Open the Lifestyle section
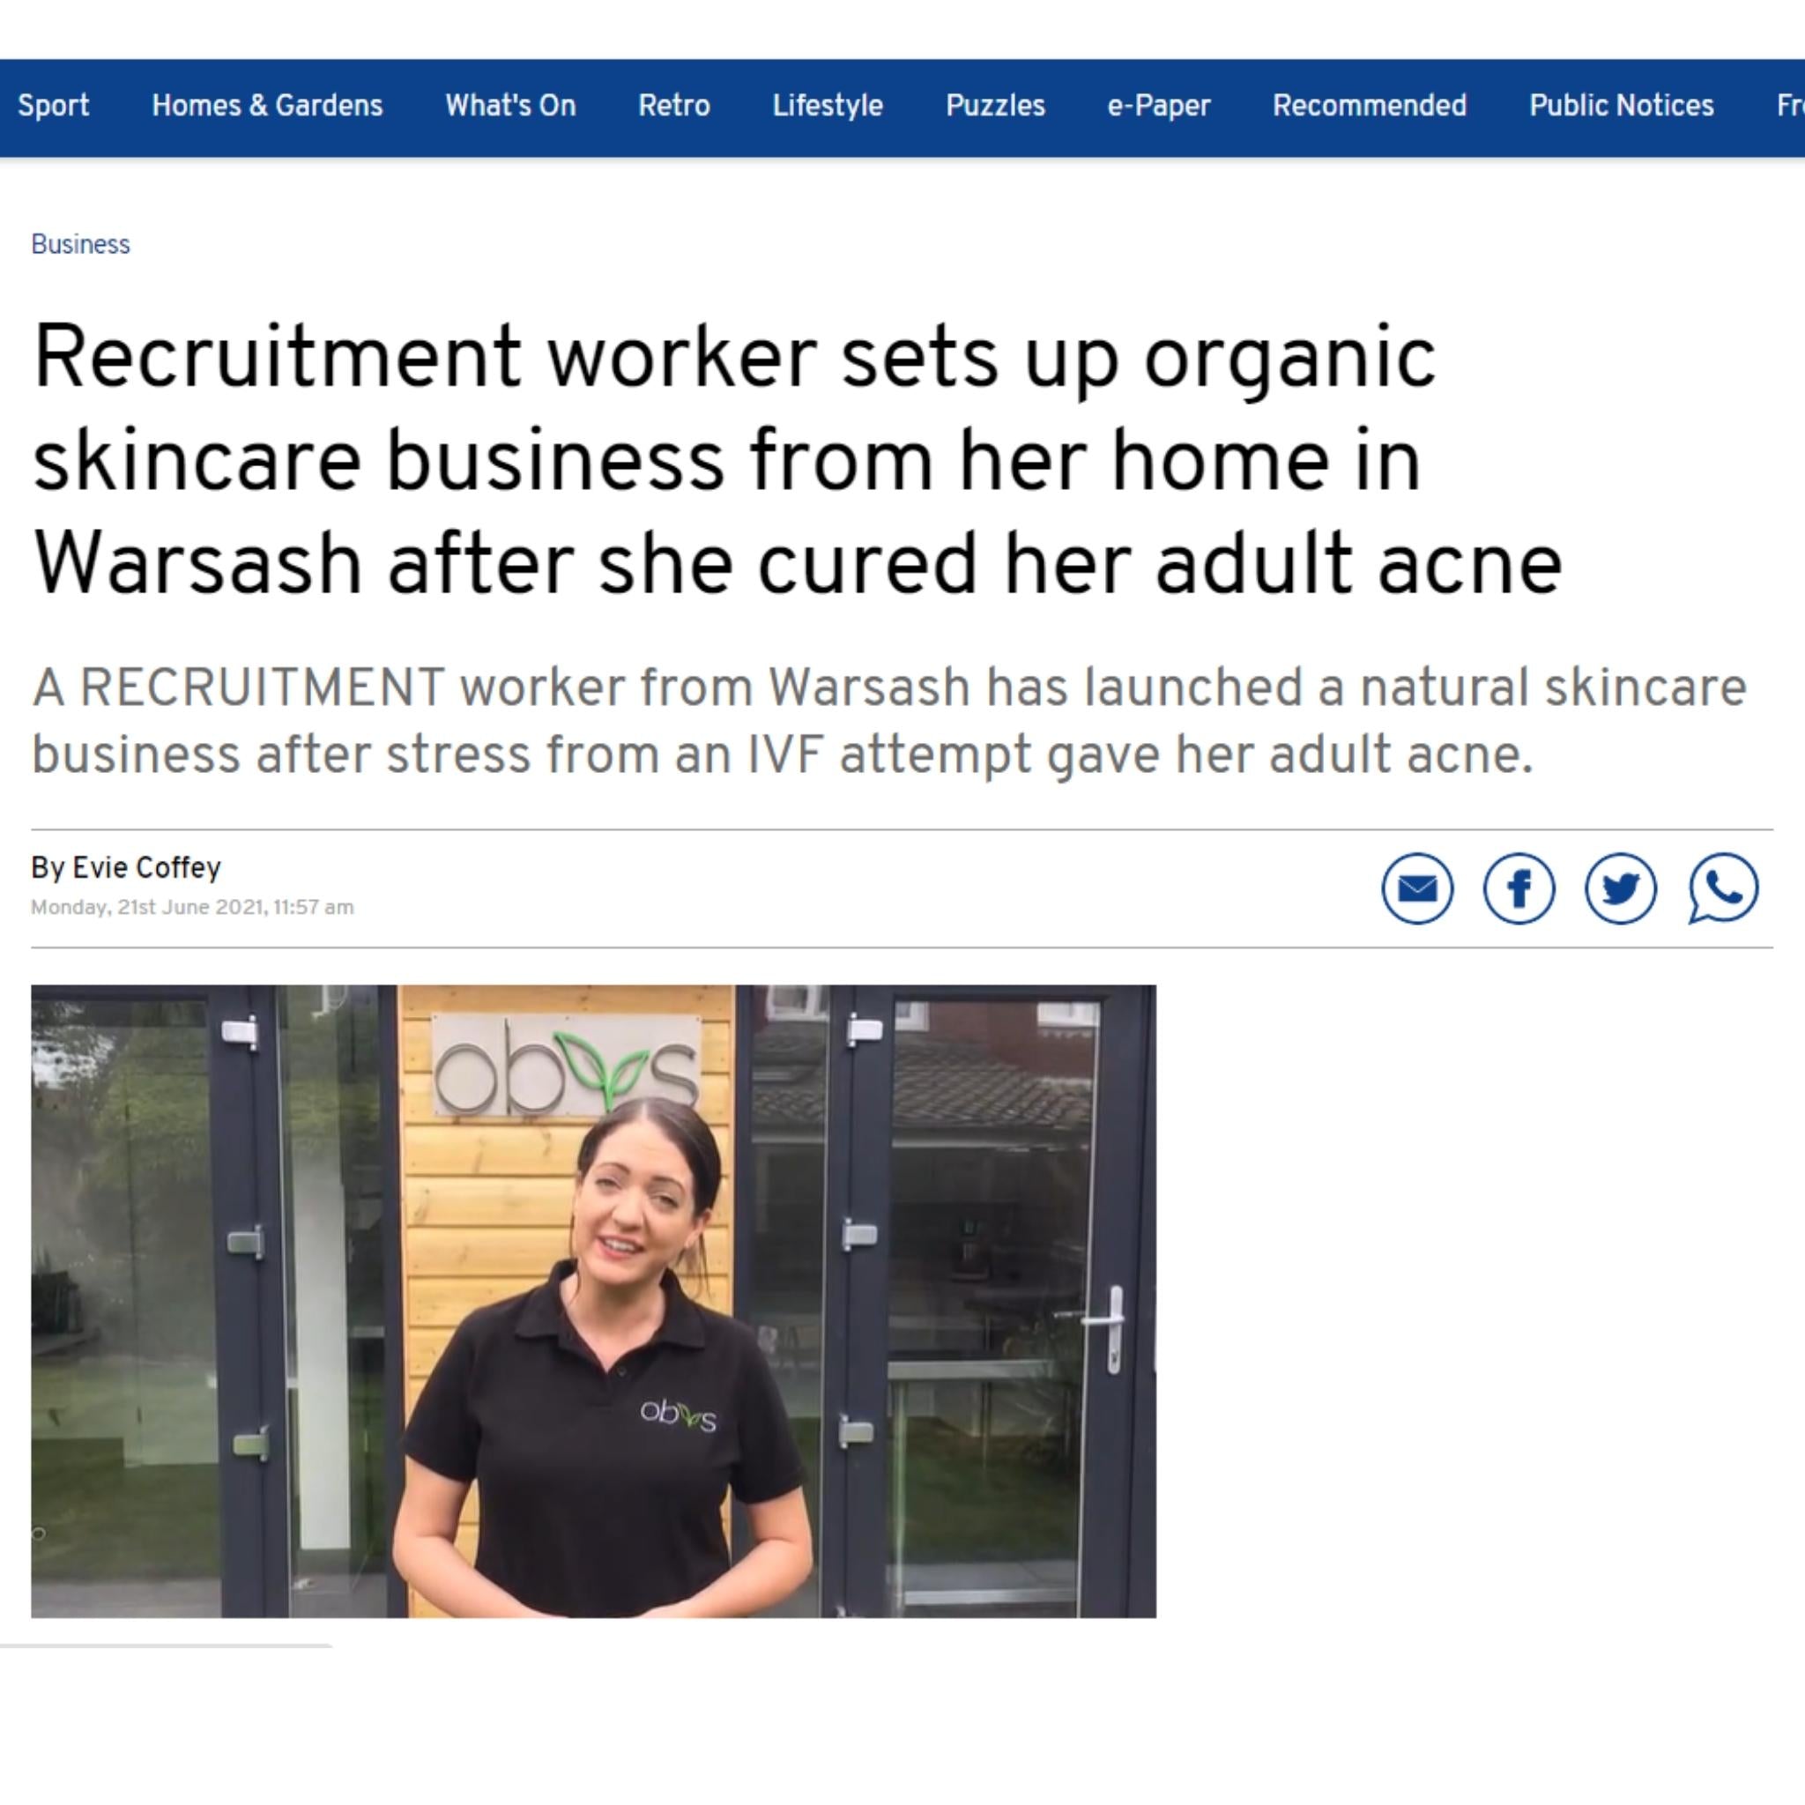The image size is (1805, 1805). [827, 106]
